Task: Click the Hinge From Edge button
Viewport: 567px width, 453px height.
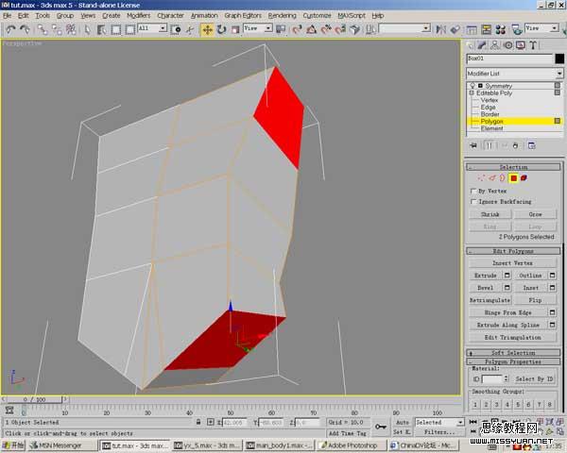Action: click(x=508, y=312)
